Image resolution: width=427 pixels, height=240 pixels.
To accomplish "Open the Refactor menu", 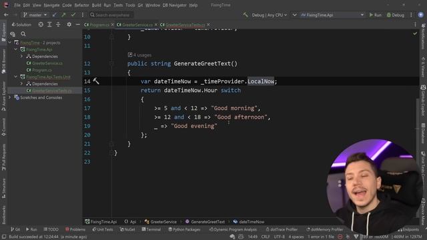I will coord(81,5).
